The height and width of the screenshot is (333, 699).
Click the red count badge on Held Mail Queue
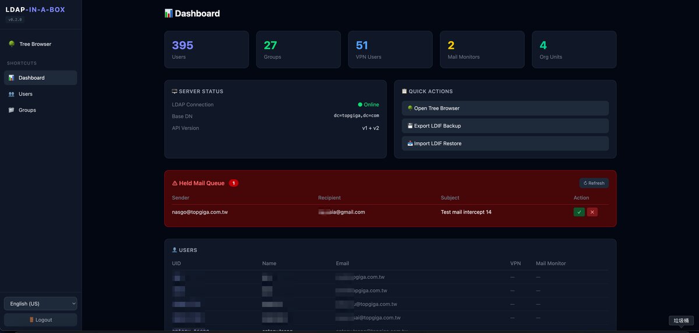pyautogui.click(x=234, y=183)
